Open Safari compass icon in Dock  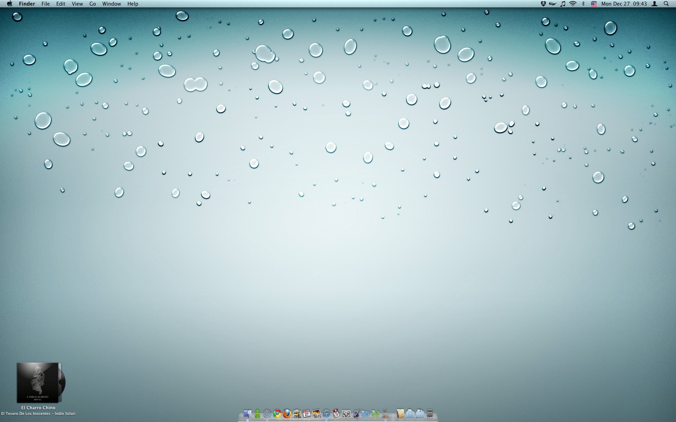(x=267, y=414)
